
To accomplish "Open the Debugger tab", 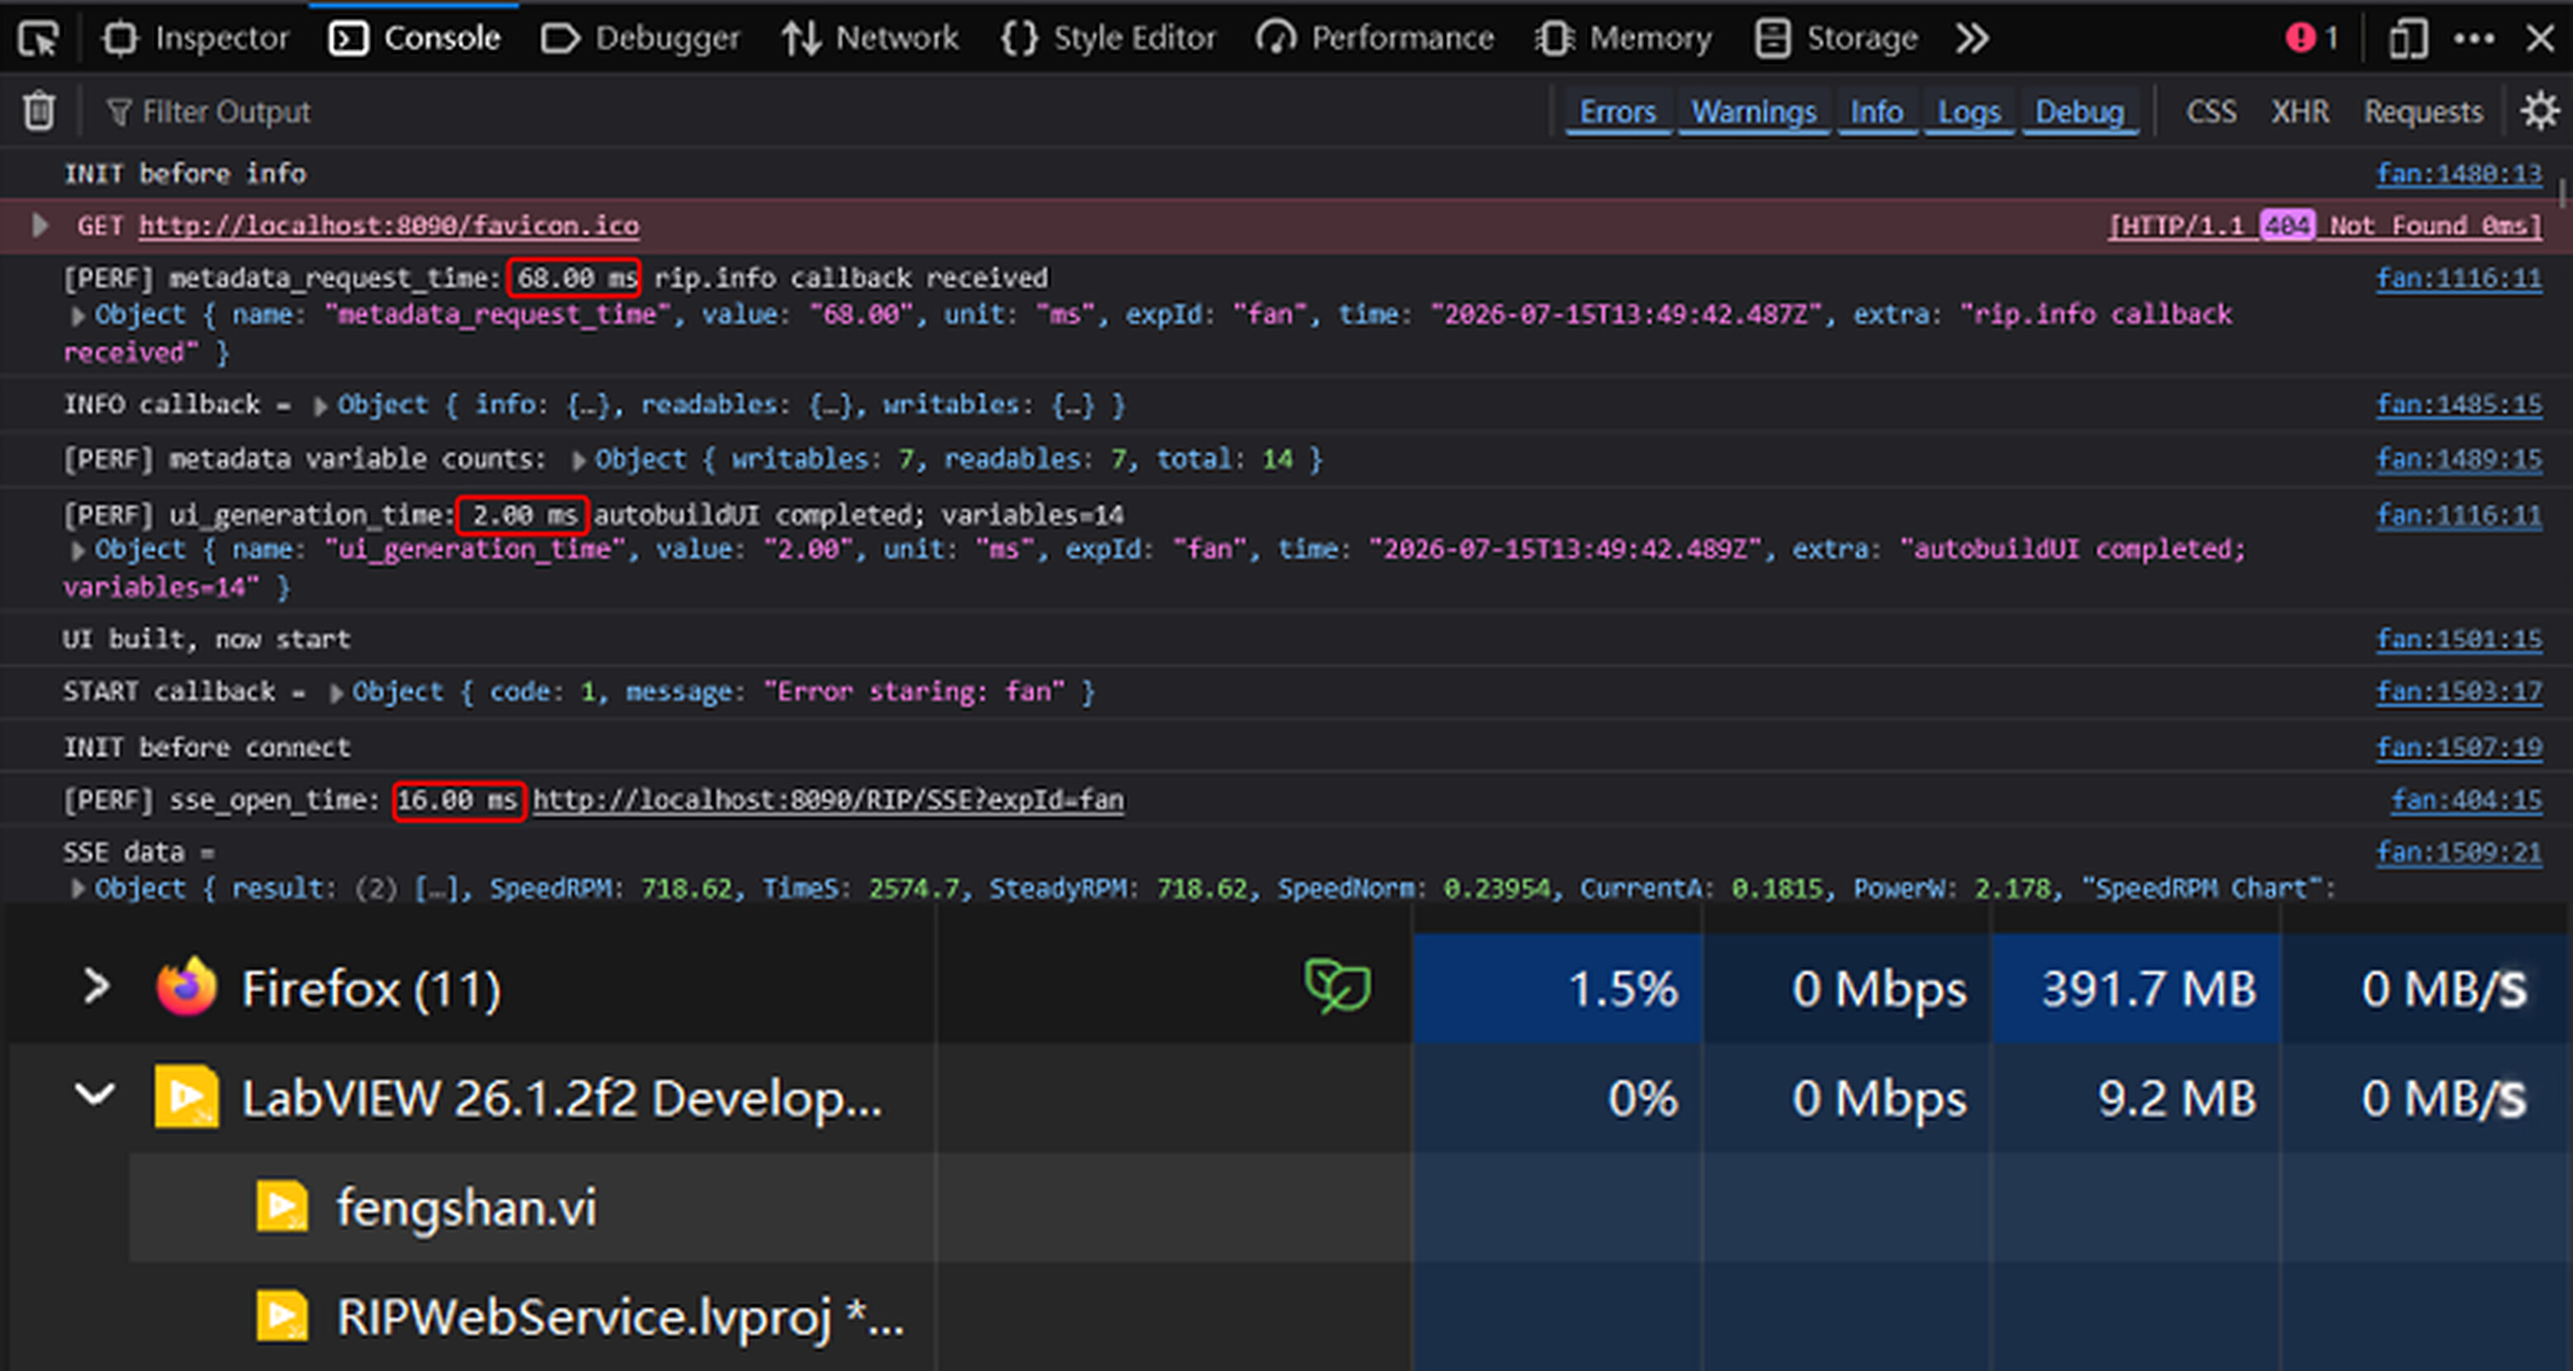I will point(640,39).
